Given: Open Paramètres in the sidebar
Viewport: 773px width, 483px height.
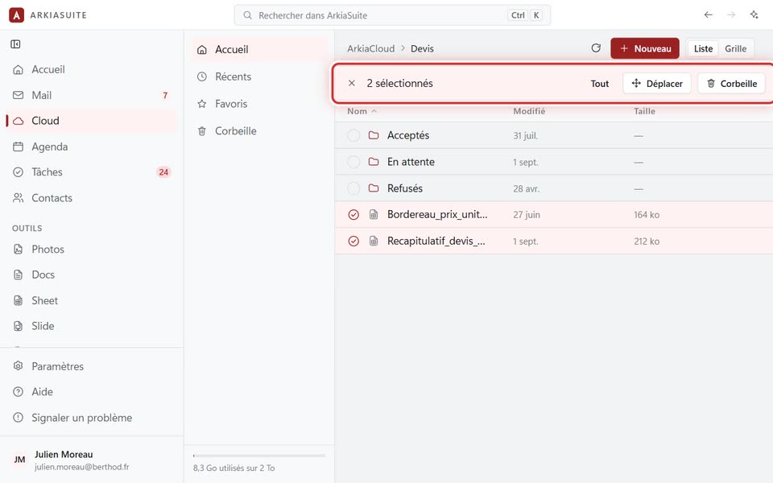Looking at the screenshot, I should tap(92, 366).
